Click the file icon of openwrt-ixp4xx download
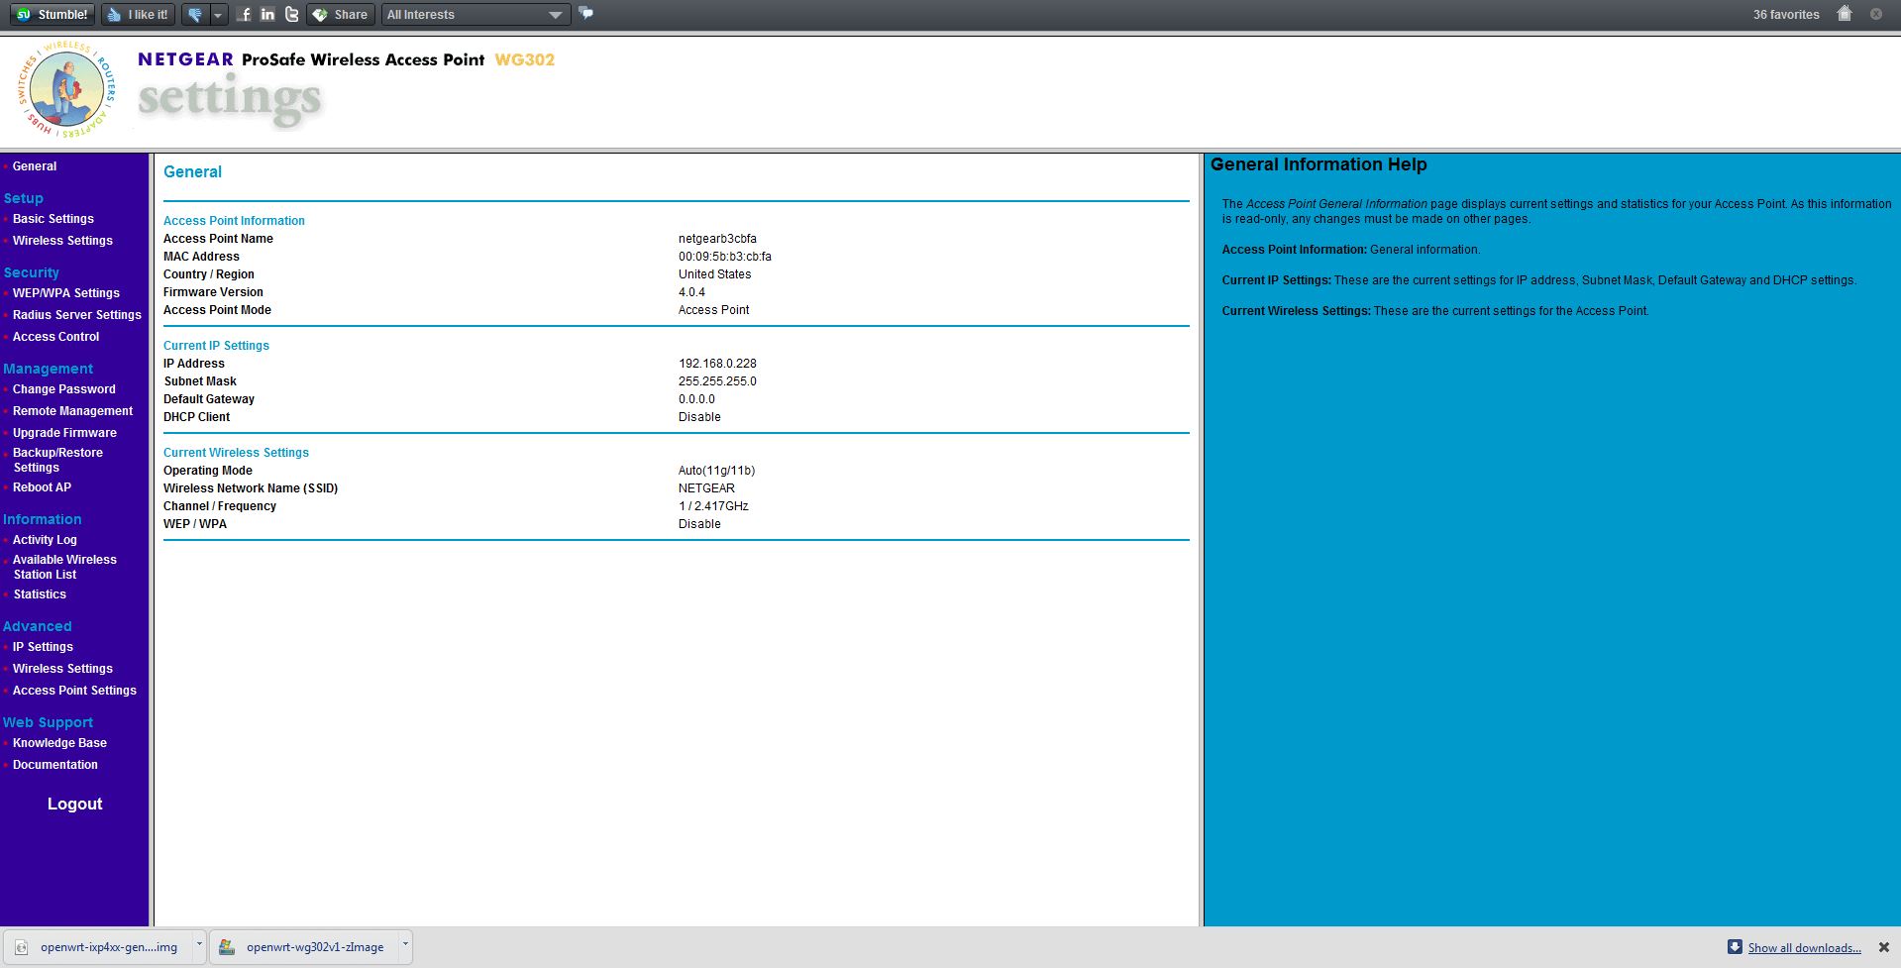The width and height of the screenshot is (1901, 968). [x=22, y=947]
